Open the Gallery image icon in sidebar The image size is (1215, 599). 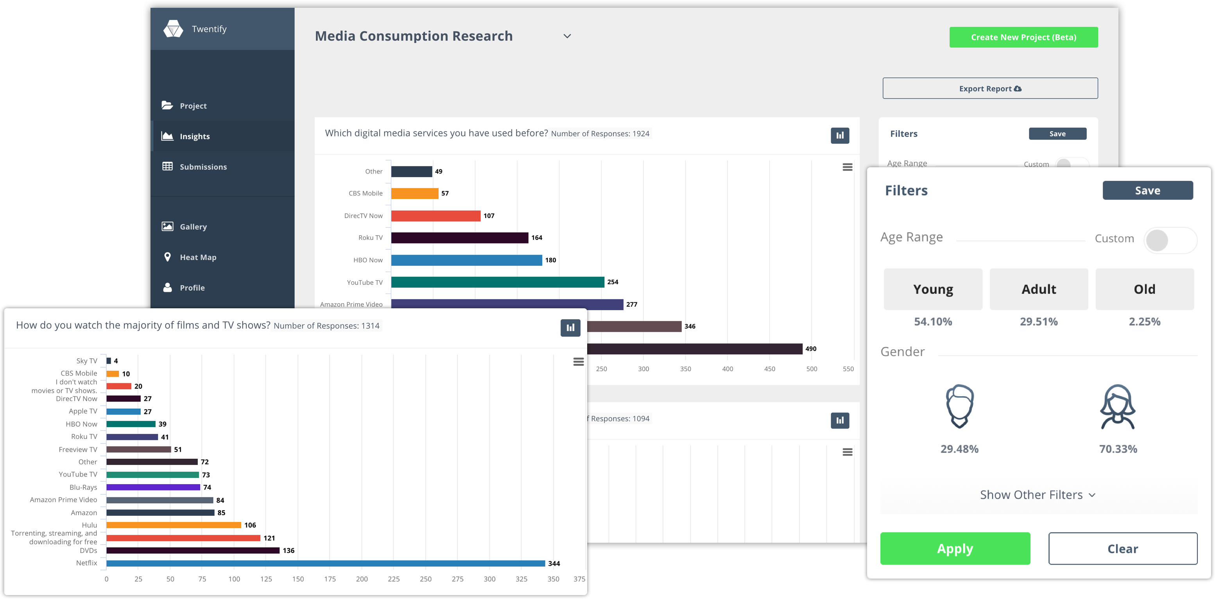coord(167,226)
